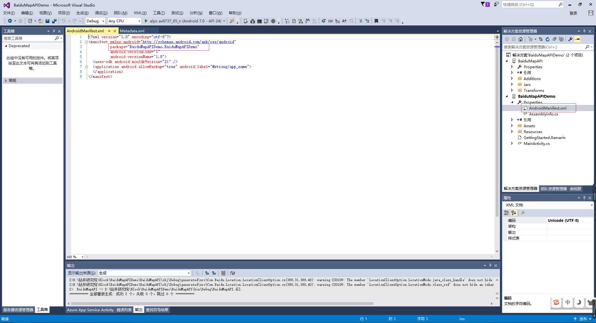The width and height of the screenshot is (596, 323).
Task: Collapse the Deprecated toolbox group
Action: coord(6,46)
